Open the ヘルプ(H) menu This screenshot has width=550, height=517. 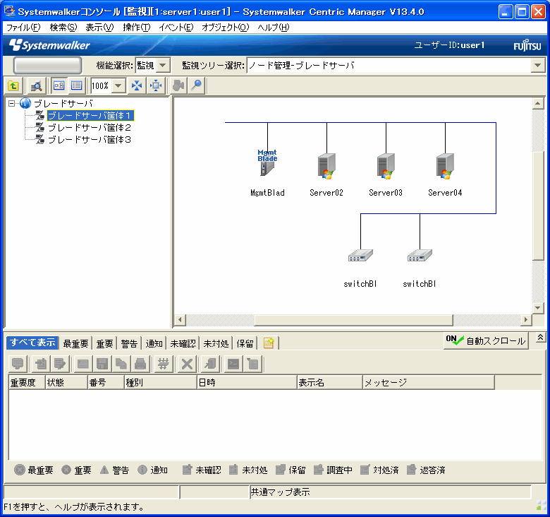pyautogui.click(x=274, y=28)
